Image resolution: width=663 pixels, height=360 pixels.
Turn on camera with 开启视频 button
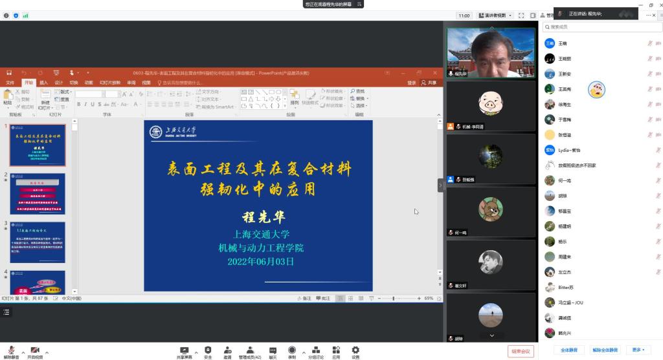[x=34, y=352]
